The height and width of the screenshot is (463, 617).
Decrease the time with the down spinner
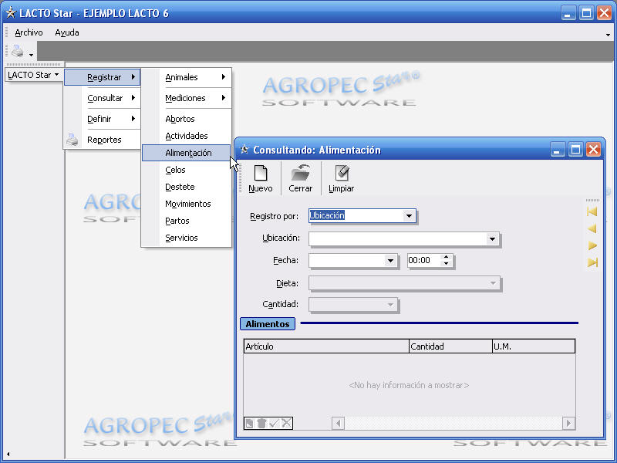click(x=447, y=263)
